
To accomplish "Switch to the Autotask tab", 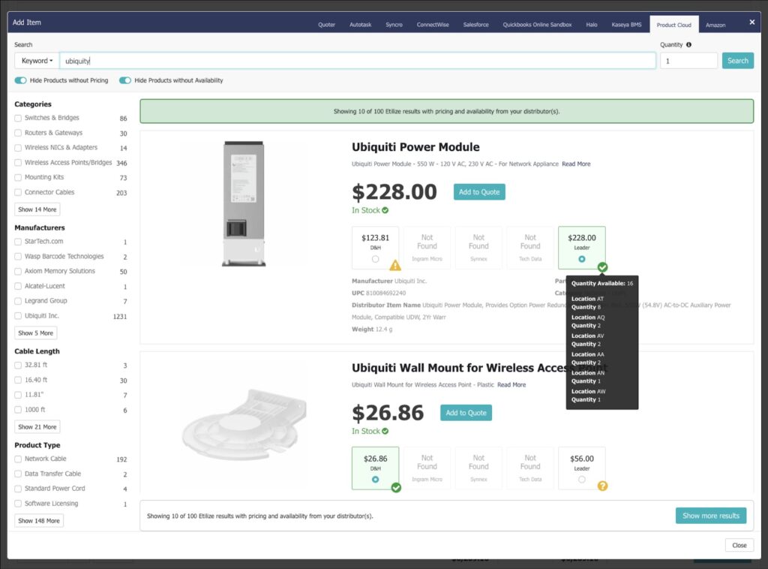I will (x=361, y=25).
